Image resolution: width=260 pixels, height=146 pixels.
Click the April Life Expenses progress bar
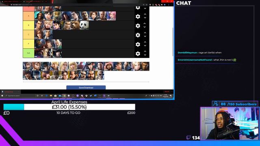point(69,107)
